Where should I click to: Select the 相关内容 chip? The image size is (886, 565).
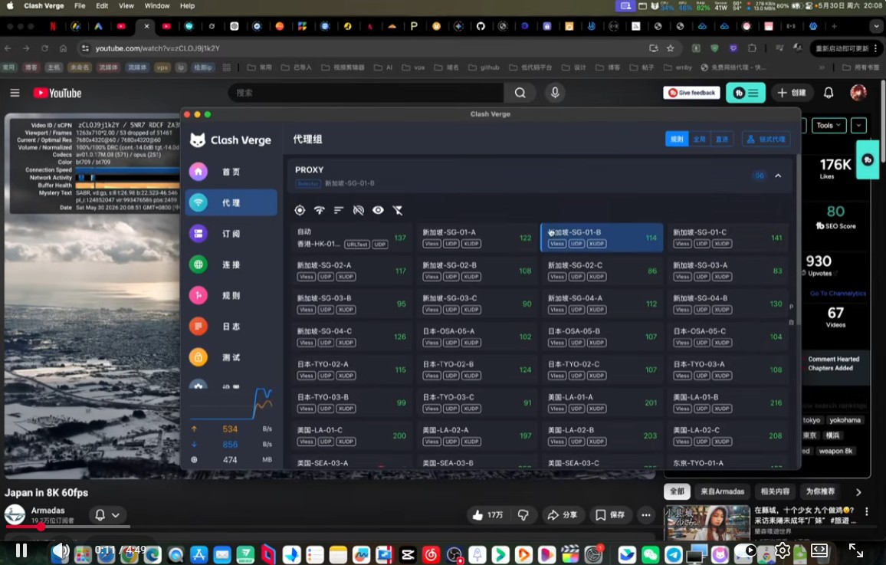click(776, 491)
